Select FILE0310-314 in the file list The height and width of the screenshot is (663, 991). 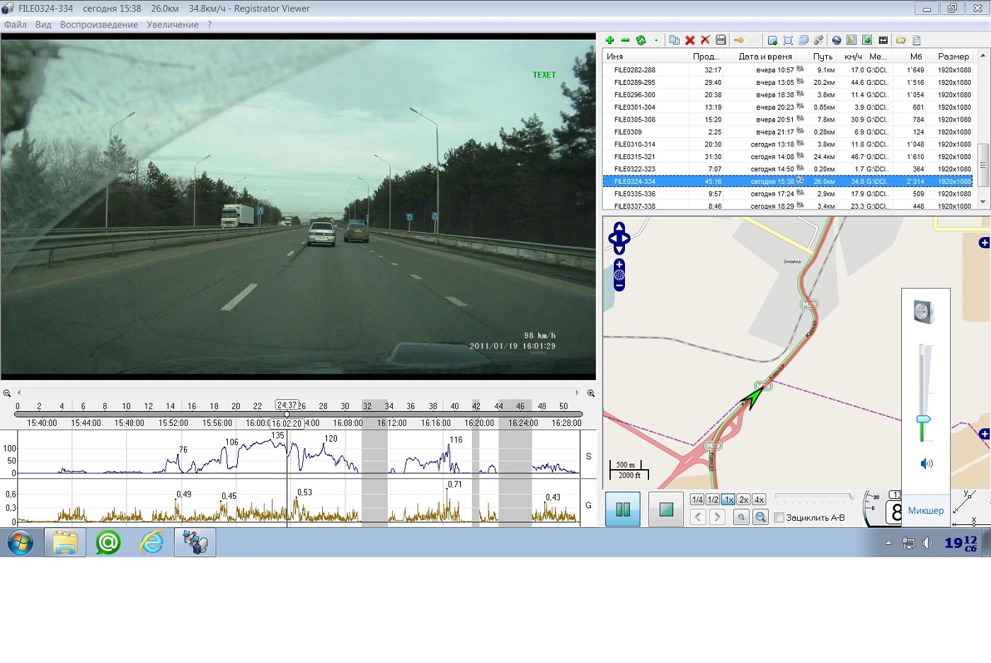click(635, 144)
